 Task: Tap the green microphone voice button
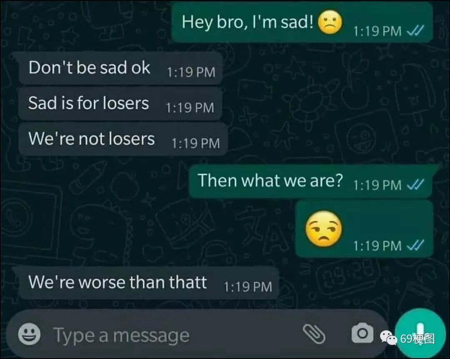420,333
